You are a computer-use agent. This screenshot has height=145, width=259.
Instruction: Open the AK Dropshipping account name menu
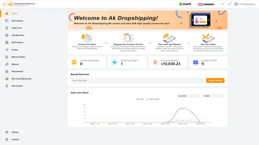point(247,4)
